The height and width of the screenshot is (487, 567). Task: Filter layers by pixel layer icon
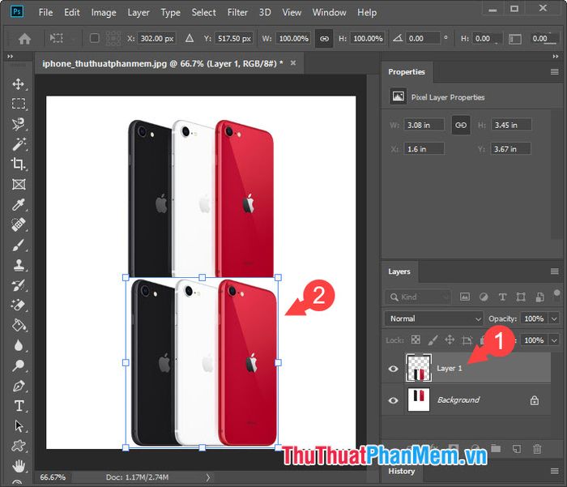pyautogui.click(x=465, y=297)
